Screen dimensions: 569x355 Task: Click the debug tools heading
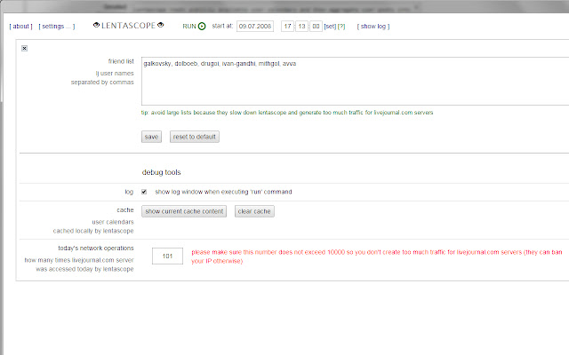click(161, 172)
